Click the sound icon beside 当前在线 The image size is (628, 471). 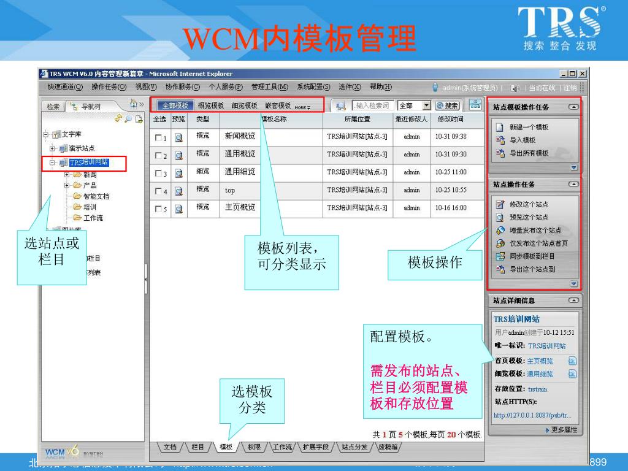(515, 88)
